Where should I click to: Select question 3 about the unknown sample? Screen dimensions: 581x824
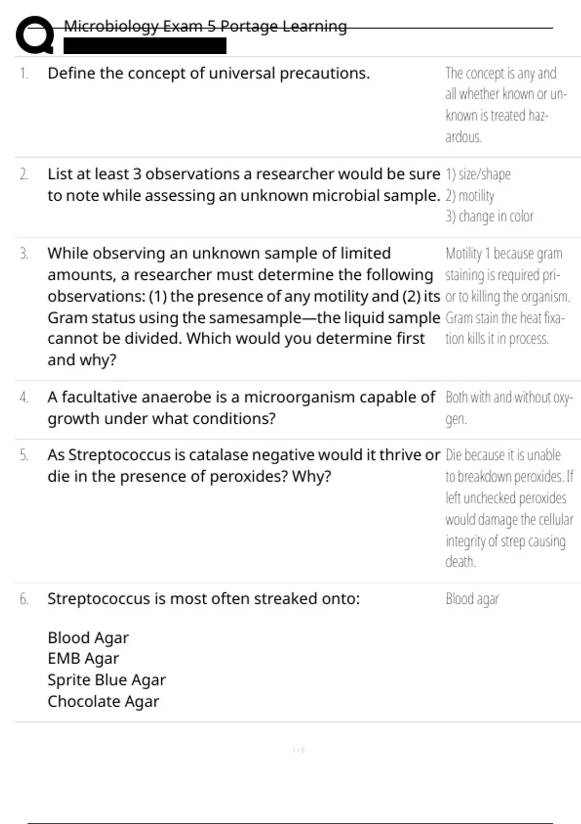(x=244, y=306)
